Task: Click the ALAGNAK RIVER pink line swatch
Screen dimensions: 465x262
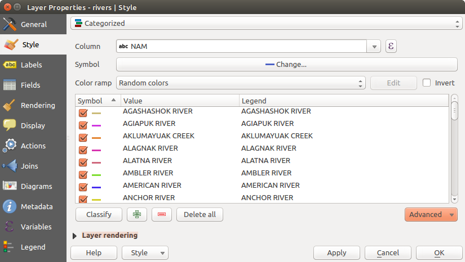Action: [96, 150]
